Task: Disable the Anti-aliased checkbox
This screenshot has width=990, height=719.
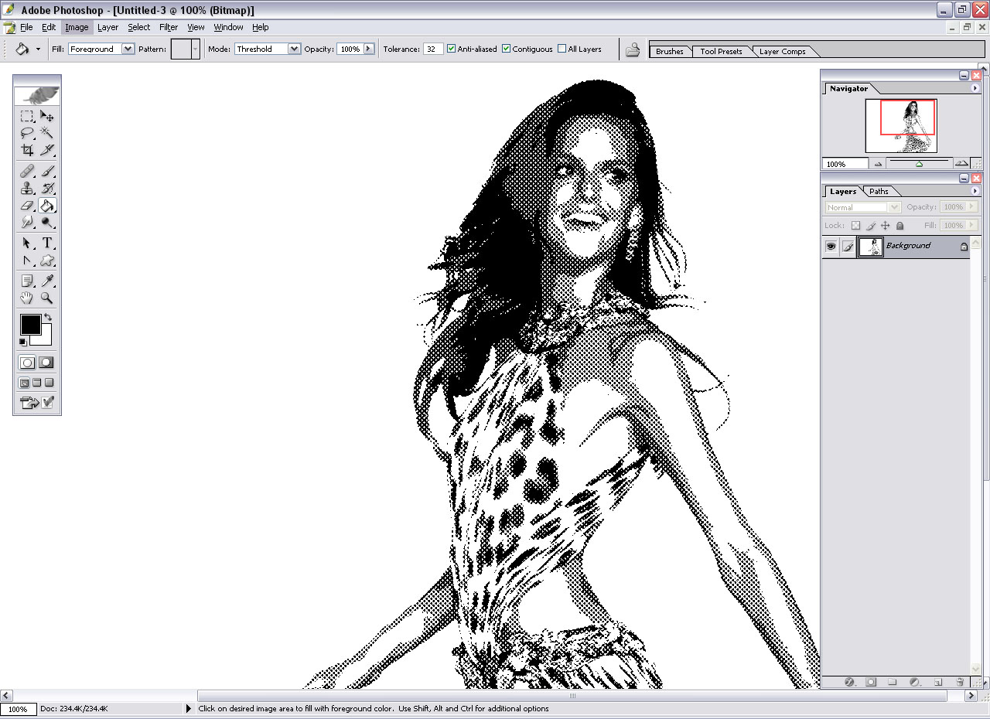Action: pos(452,49)
